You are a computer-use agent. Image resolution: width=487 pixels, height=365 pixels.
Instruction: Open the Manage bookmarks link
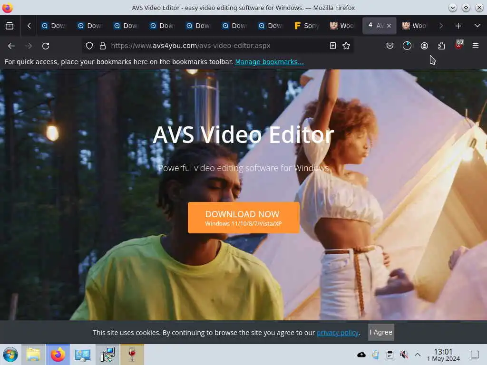(269, 62)
